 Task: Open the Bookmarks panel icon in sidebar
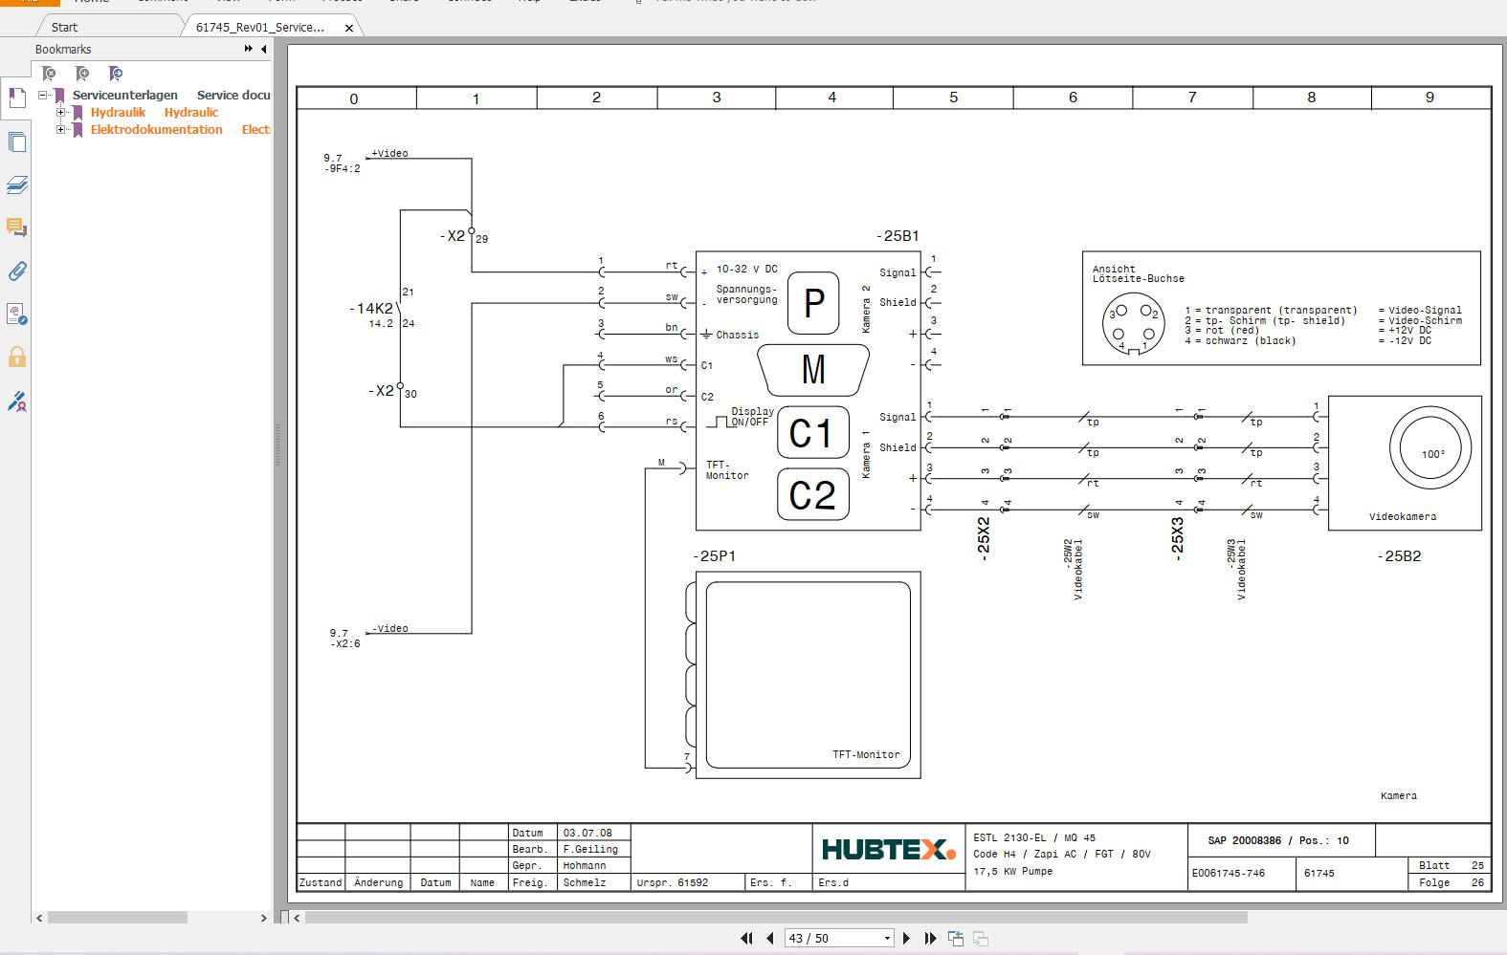tap(16, 98)
